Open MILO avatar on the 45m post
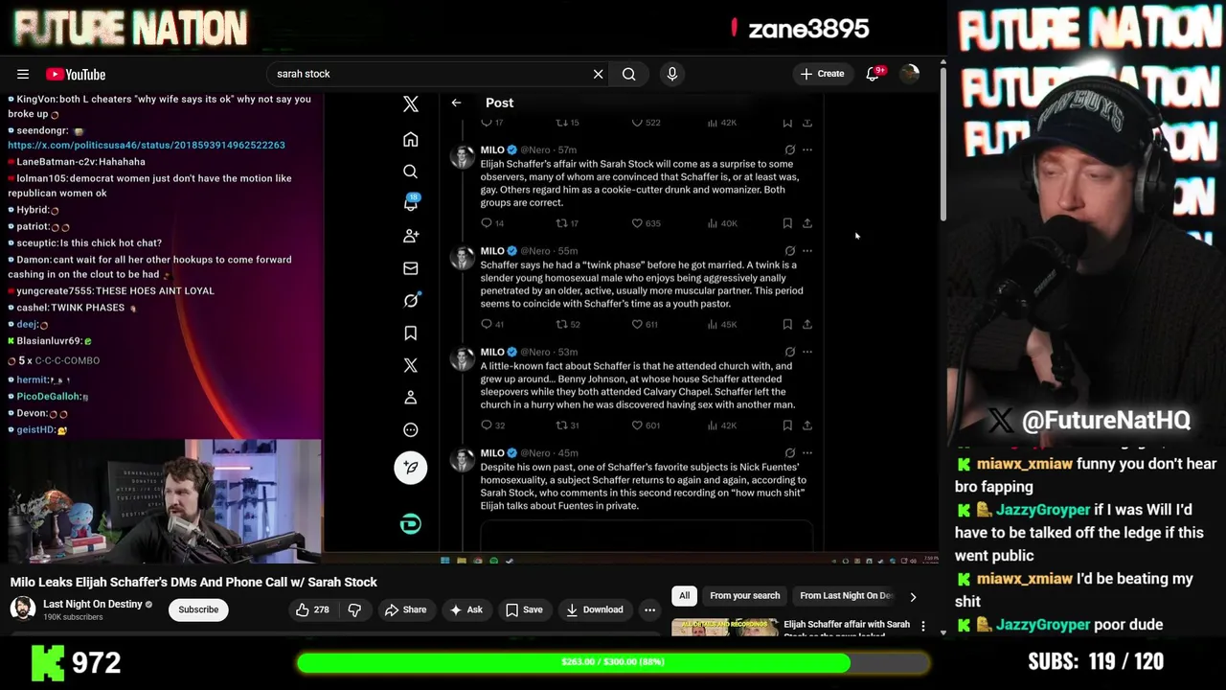This screenshot has height=690, width=1226. point(463,459)
